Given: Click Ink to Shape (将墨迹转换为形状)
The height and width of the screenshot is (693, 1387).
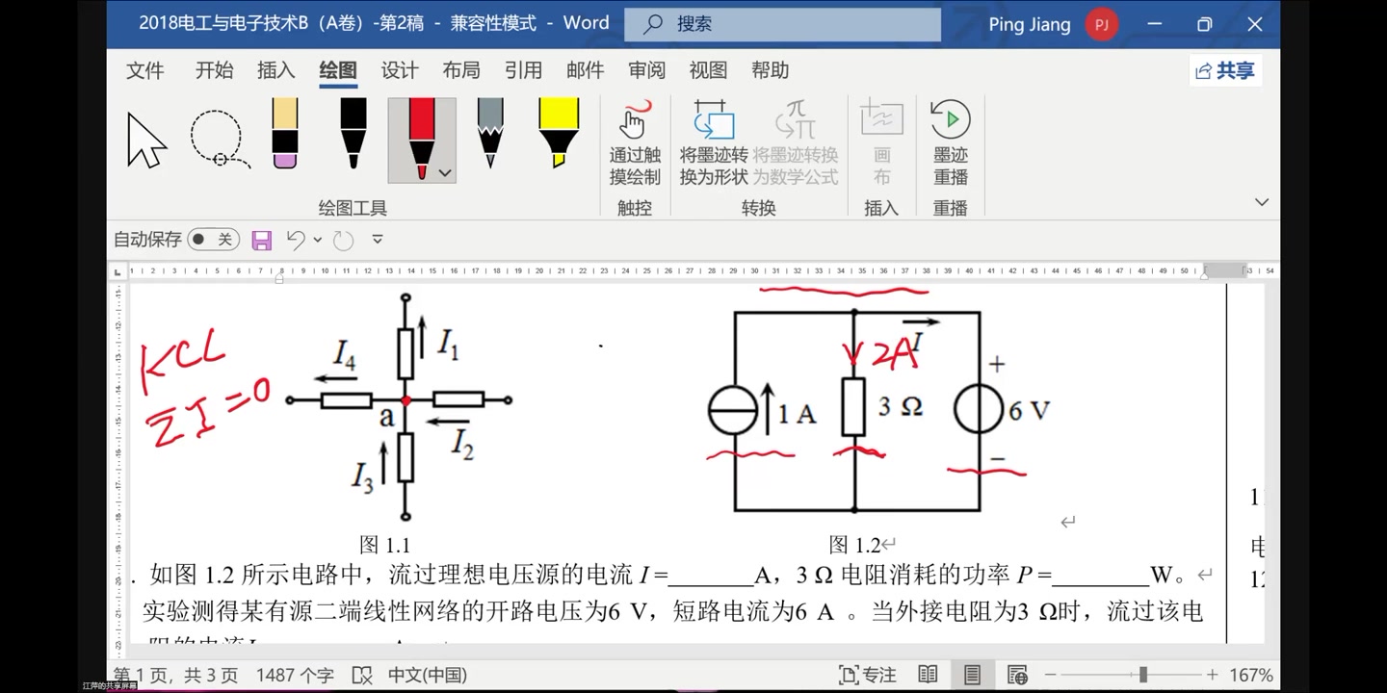Looking at the screenshot, I should (714, 142).
